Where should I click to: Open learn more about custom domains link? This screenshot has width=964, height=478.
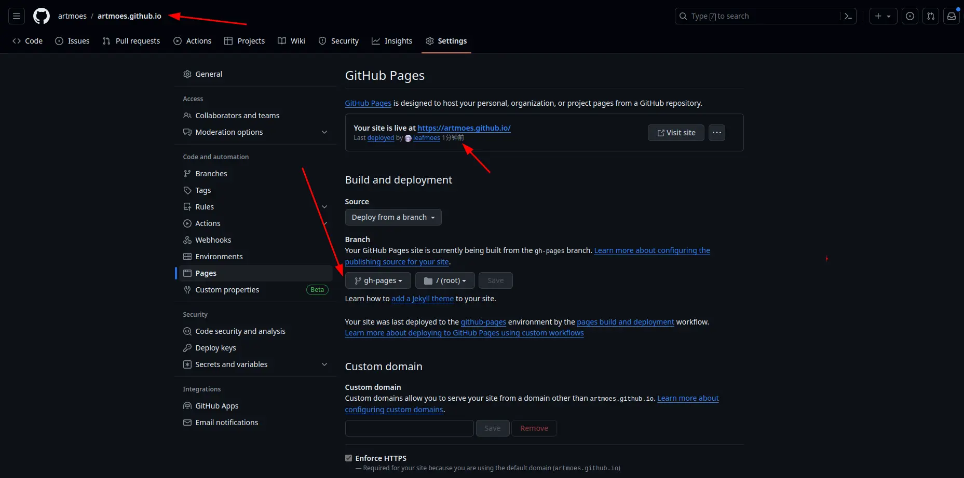point(688,398)
